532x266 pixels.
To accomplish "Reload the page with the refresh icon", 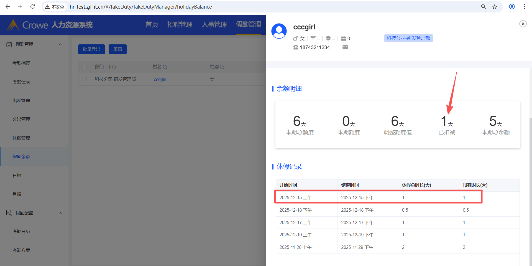I will coord(32,7).
